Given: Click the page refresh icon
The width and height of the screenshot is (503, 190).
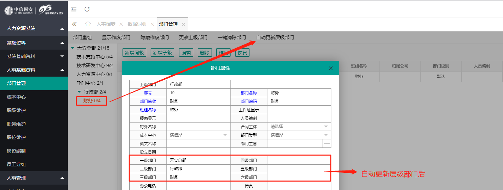Looking at the screenshot, I should tap(87, 9).
